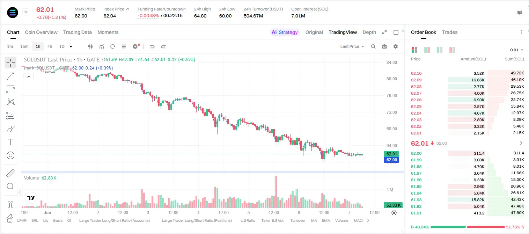The image size is (529, 234).
Task: Open more timeframes dropdown next to 1D
Action: (x=71, y=46)
